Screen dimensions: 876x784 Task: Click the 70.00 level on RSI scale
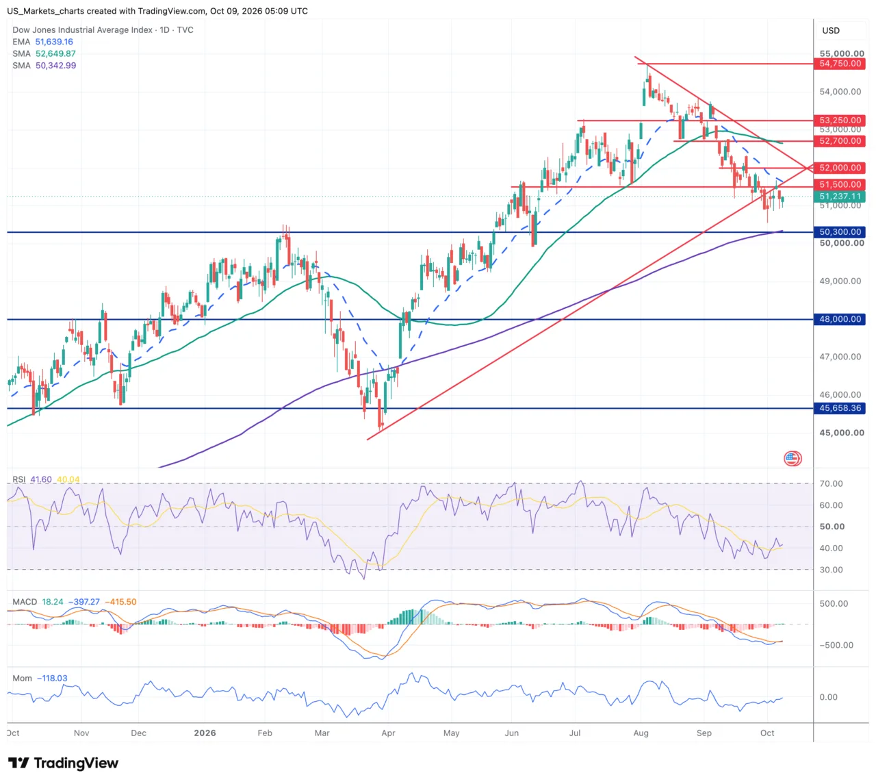[832, 483]
